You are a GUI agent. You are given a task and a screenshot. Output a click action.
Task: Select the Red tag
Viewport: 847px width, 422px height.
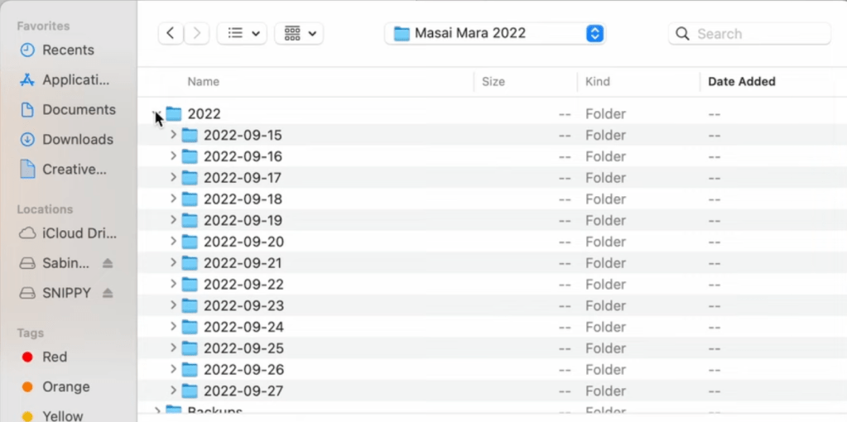pos(55,357)
